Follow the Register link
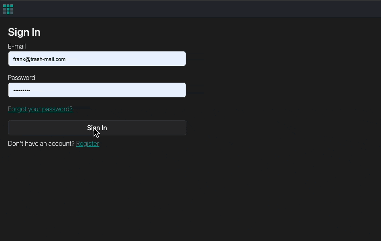381x241 pixels. tap(87, 143)
